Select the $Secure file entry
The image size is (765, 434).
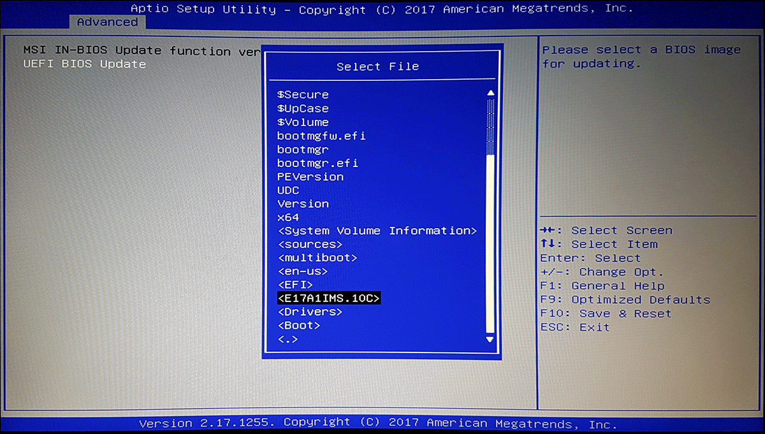tap(303, 95)
